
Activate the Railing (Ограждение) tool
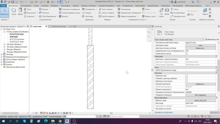(89, 9)
